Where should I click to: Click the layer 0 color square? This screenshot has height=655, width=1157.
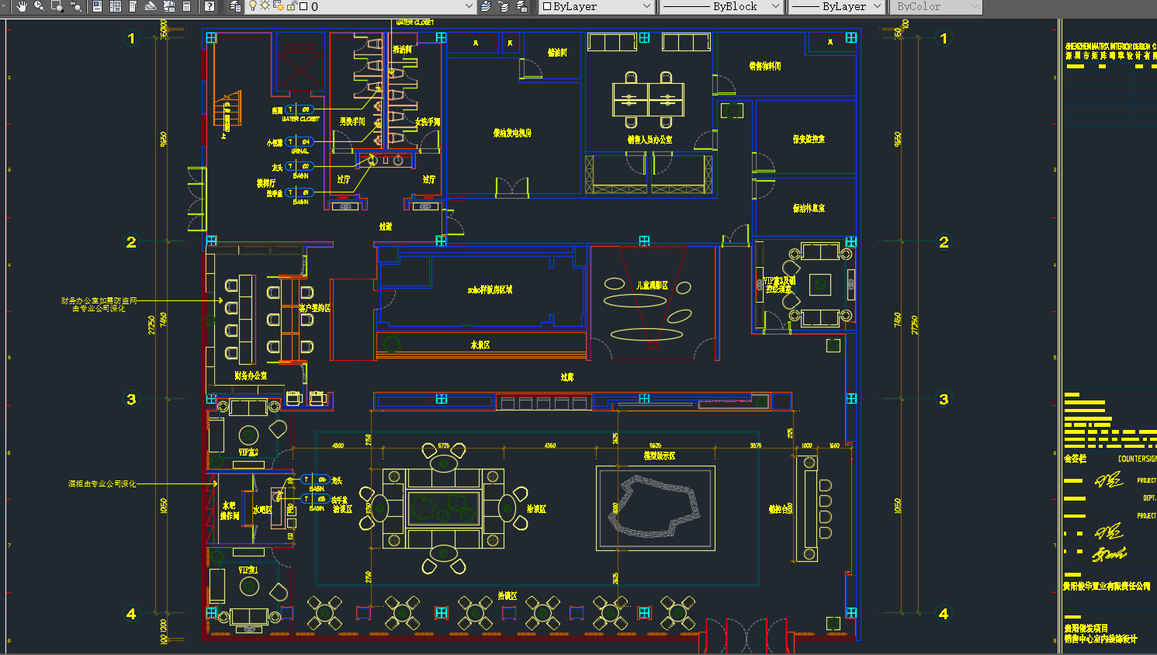[x=303, y=6]
